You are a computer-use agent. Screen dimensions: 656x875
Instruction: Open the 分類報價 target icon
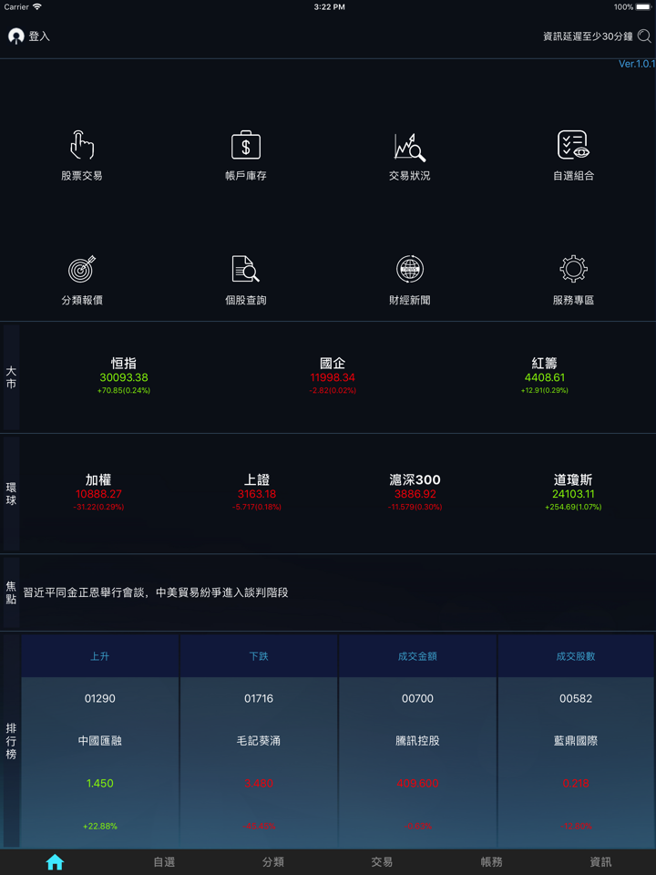click(82, 270)
